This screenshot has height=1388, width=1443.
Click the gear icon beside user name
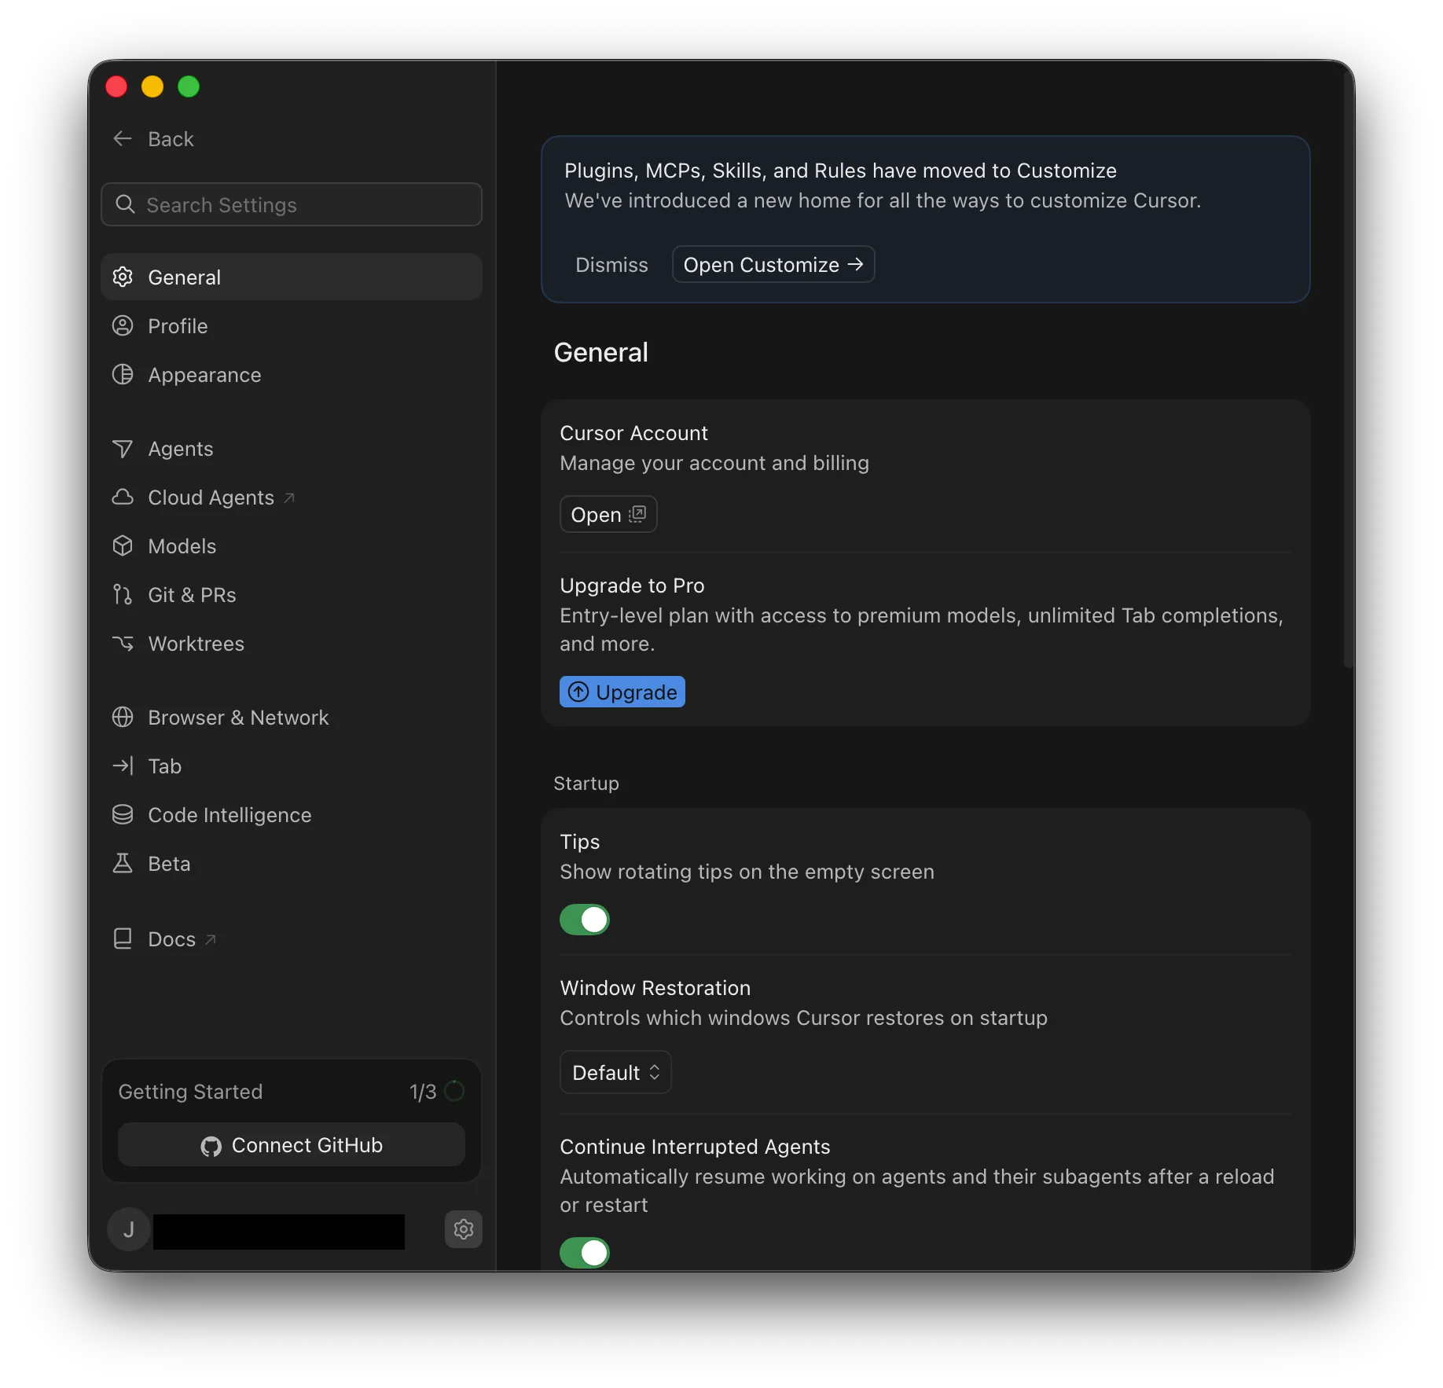tap(464, 1228)
